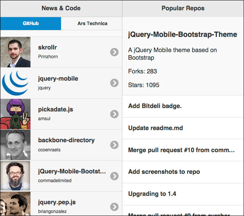Select the skrollr repo title

coord(47,47)
